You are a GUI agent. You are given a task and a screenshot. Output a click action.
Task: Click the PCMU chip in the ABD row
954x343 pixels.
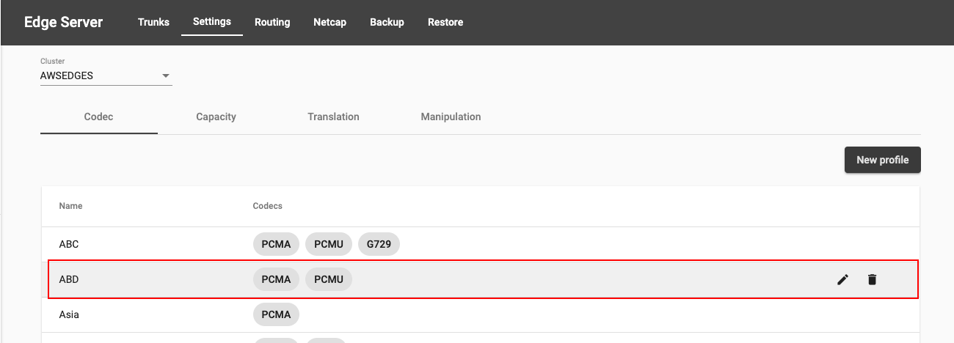pyautogui.click(x=329, y=279)
